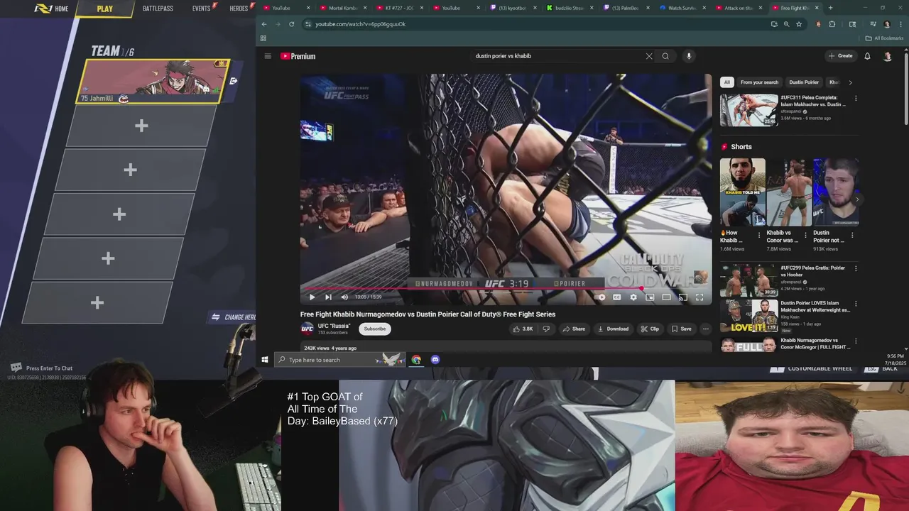Viewport: 909px width, 511px height.
Task: Toggle autoplay switch in video player
Action: point(599,297)
